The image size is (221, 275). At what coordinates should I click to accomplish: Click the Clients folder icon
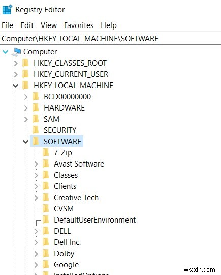[46, 186]
